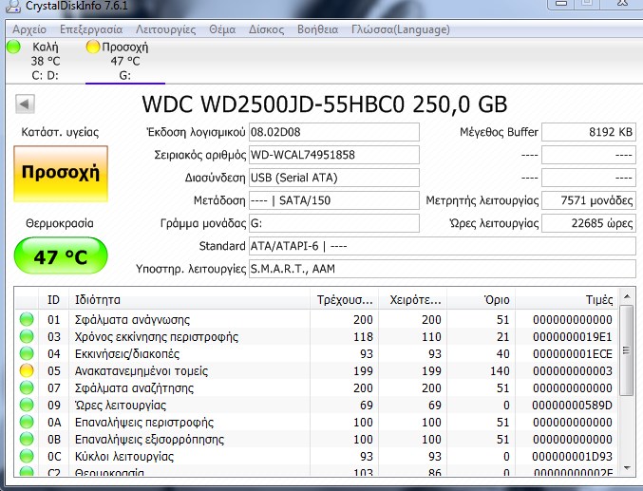643x491 pixels.
Task: Click the interface field USB (Serial ATA)
Action: click(x=333, y=178)
